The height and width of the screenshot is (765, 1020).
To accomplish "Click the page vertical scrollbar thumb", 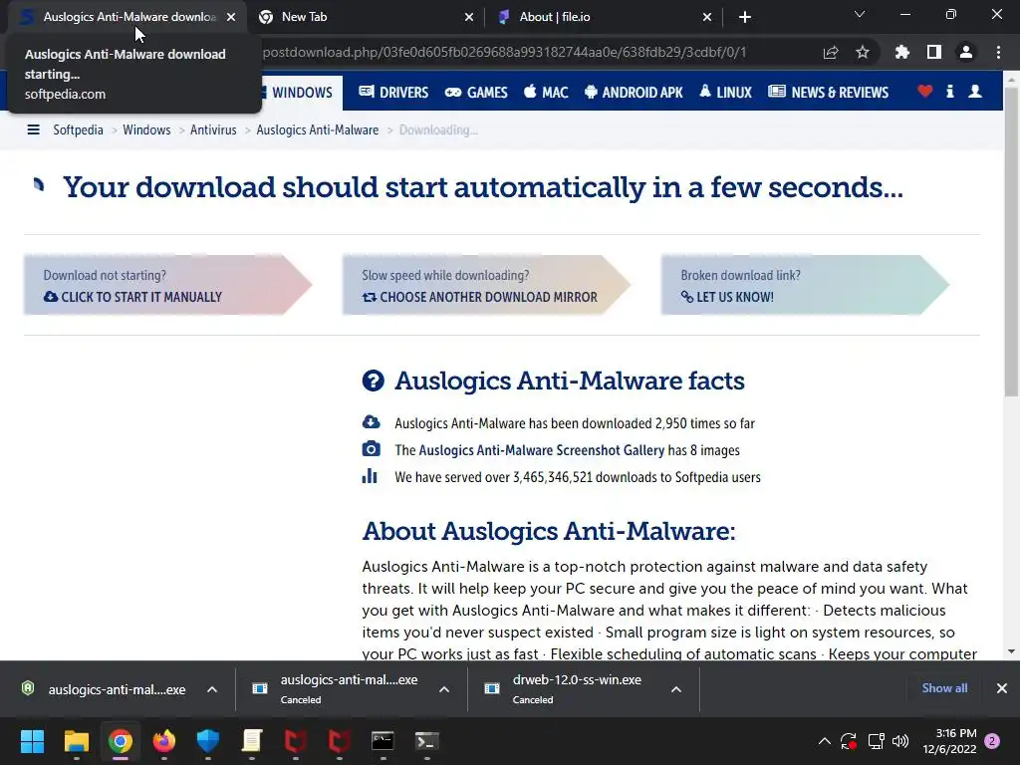I will tap(1012, 241).
